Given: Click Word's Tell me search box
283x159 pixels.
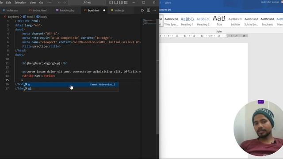Looking at the screenshot, I should pyautogui.click(x=165, y=10).
